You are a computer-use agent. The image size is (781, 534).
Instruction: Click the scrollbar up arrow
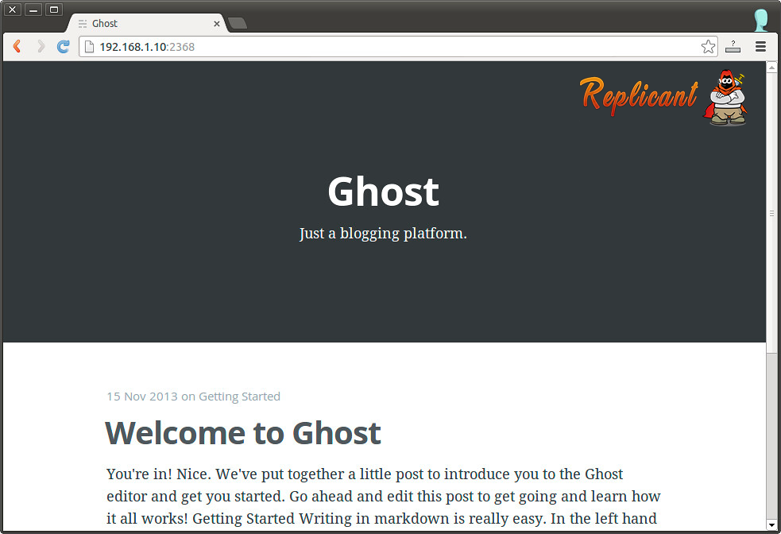coord(771,68)
